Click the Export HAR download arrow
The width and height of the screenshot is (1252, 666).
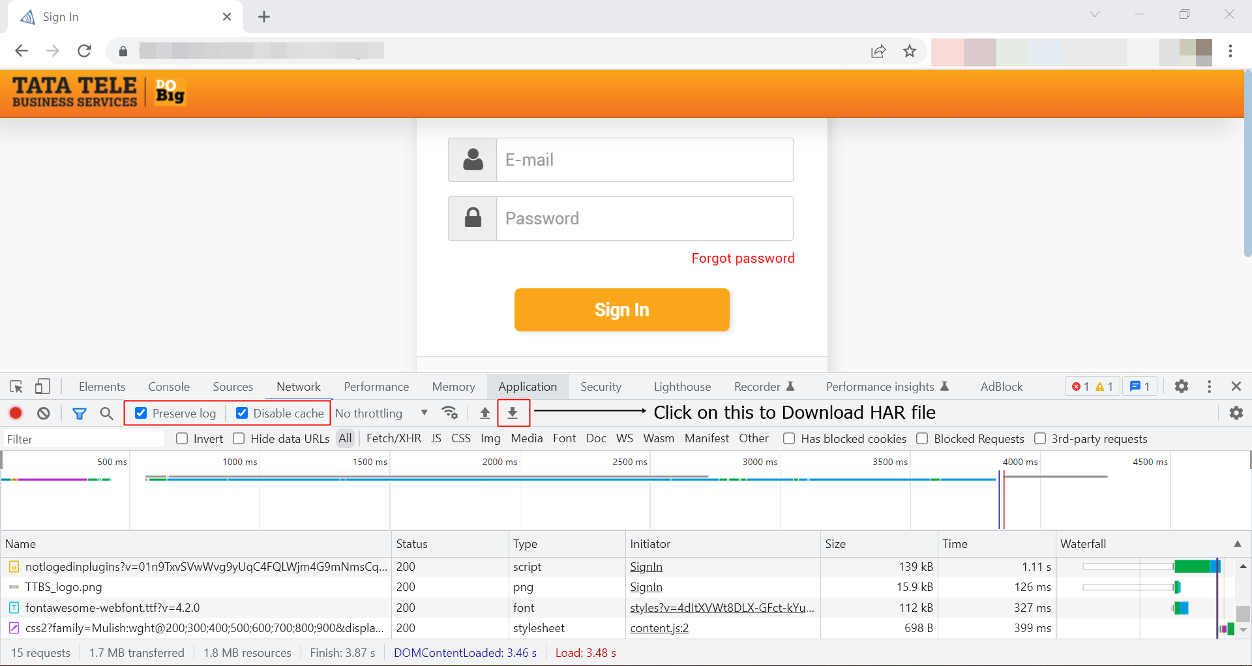click(x=513, y=413)
